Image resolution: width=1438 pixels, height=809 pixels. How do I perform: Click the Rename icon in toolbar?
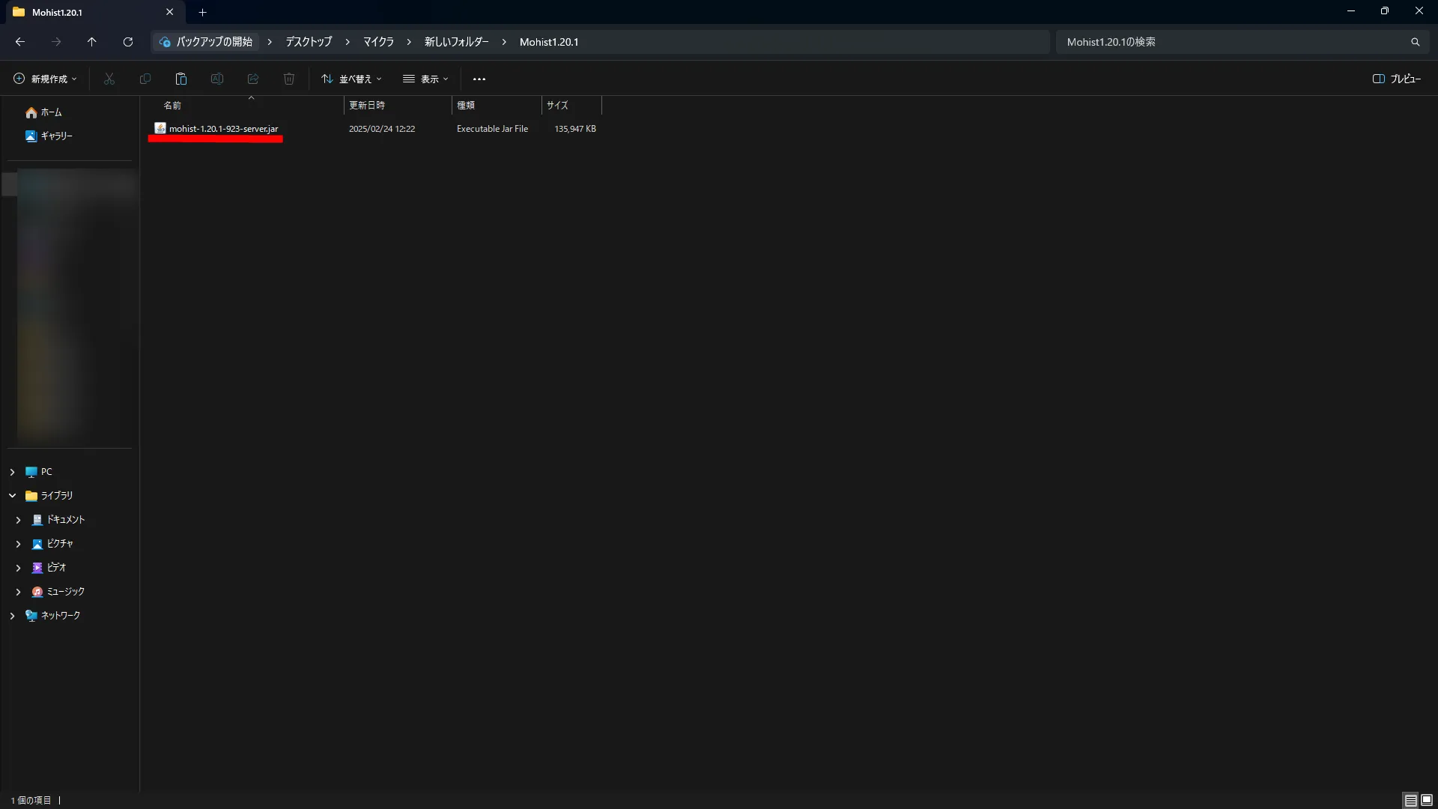pyautogui.click(x=217, y=79)
